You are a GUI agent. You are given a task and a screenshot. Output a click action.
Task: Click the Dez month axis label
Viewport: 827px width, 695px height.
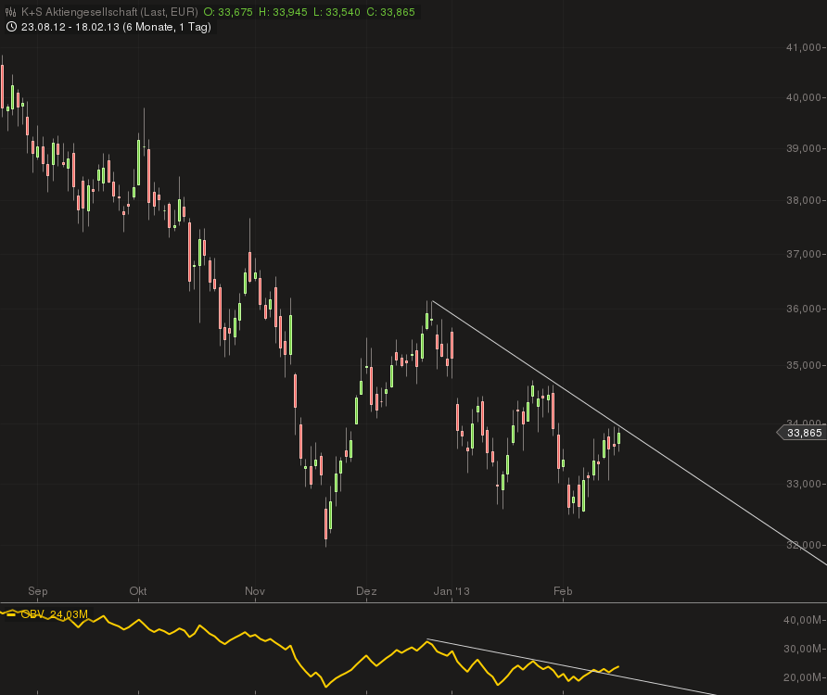pyautogui.click(x=366, y=591)
